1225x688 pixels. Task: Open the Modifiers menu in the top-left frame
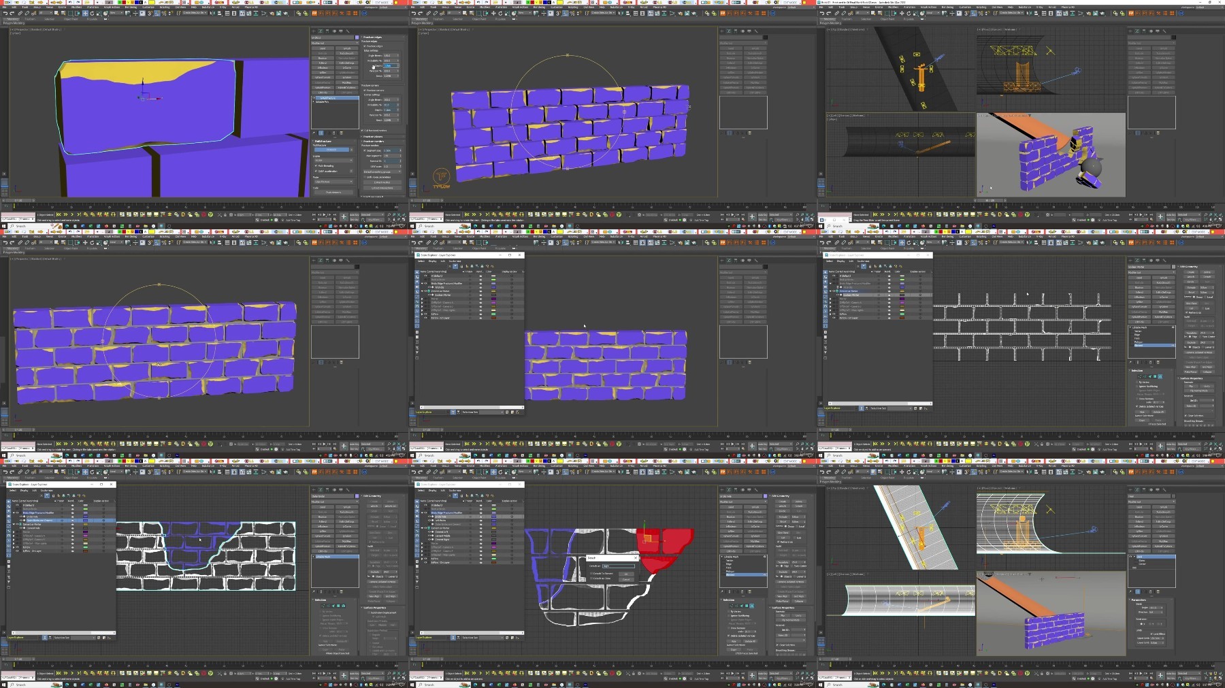coord(77,7)
